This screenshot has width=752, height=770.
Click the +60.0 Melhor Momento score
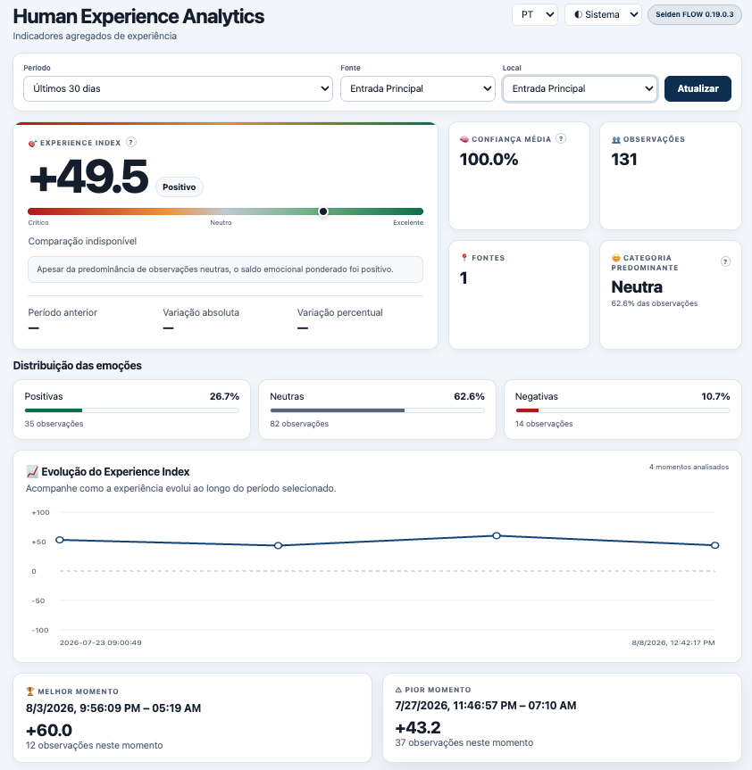tap(49, 730)
